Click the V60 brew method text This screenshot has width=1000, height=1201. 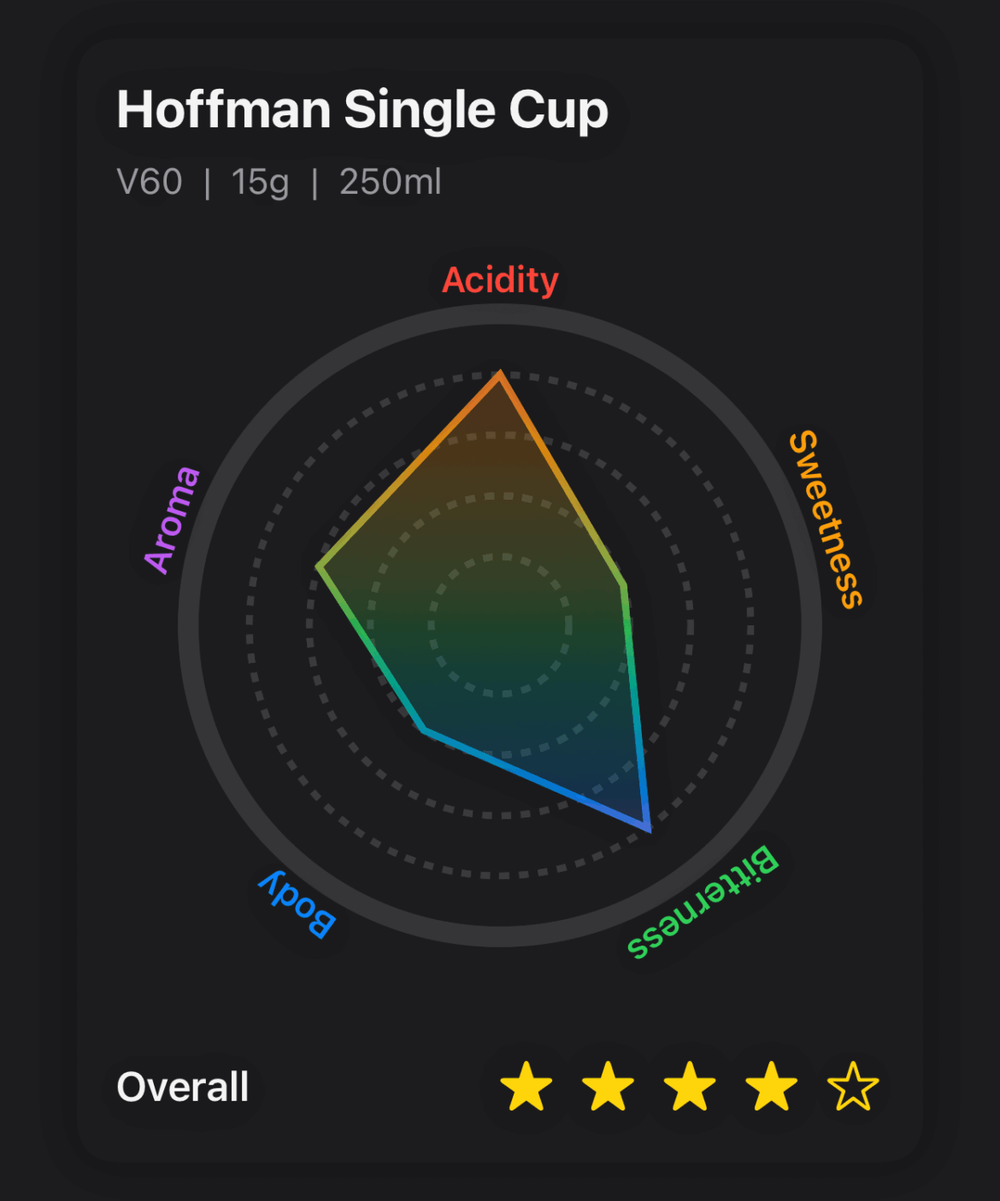point(150,182)
